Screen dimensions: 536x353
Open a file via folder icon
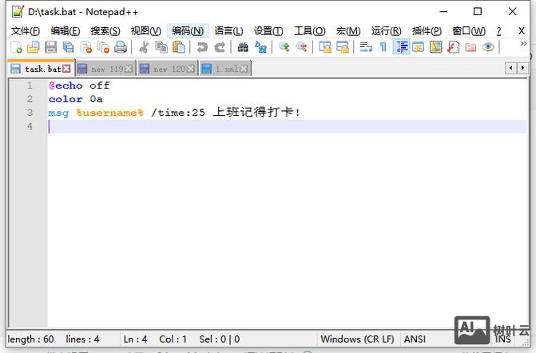point(34,47)
